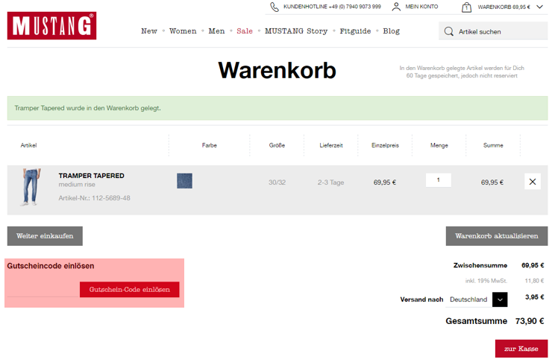Click the Menge column header
Viewport: 552px width, 362px height.
pyautogui.click(x=439, y=145)
